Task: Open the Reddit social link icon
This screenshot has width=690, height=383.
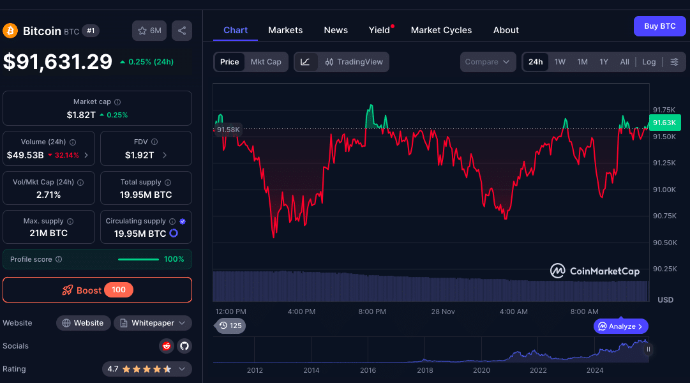Action: 167,346
